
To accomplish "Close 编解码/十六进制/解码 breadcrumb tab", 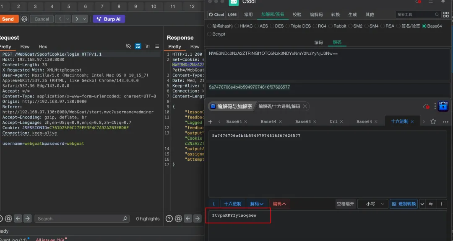I will pos(305,106).
